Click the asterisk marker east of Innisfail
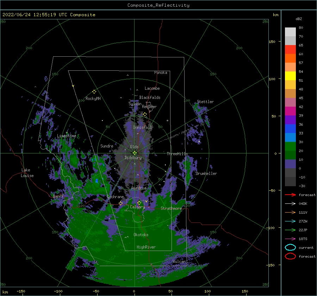 [x=167, y=121]
